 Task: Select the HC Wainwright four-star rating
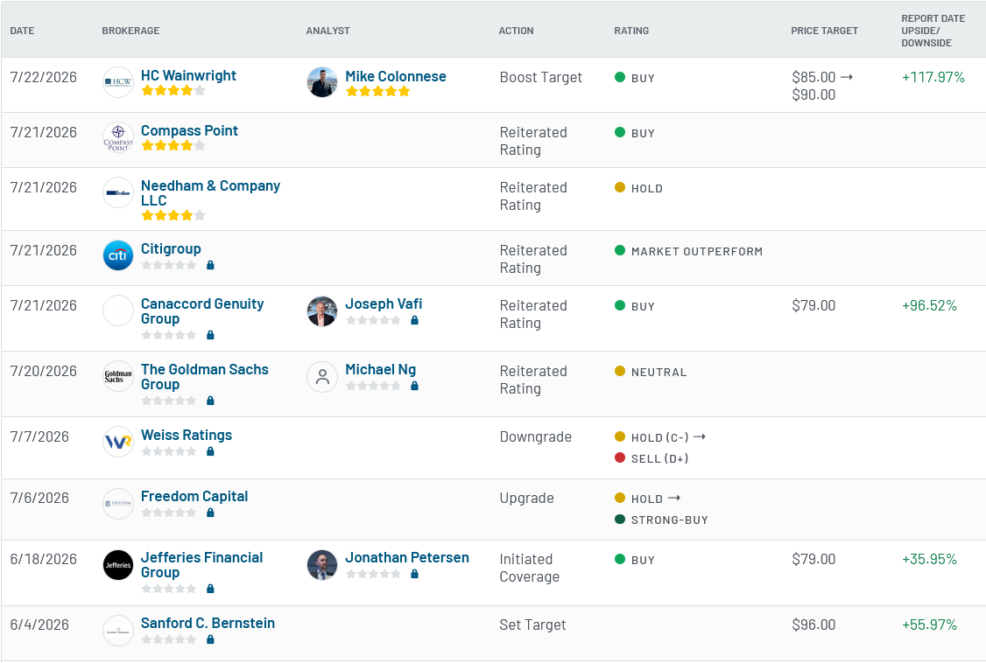point(173,90)
